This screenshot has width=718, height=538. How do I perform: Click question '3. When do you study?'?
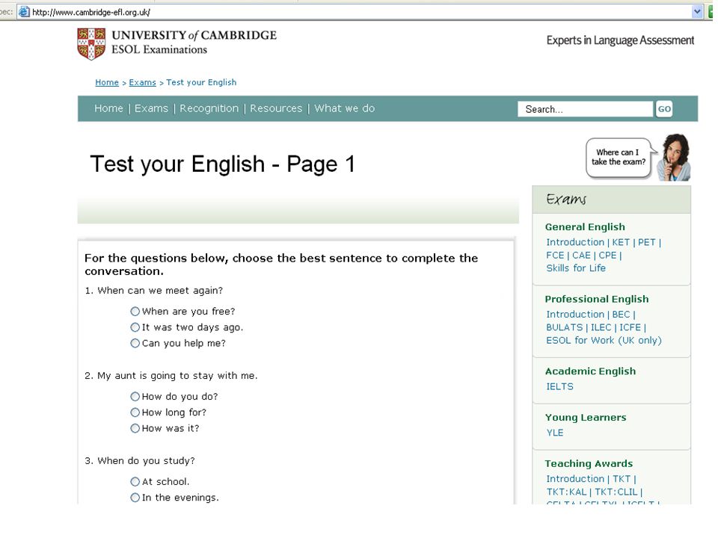(x=140, y=461)
